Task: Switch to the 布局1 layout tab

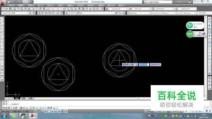Action: tap(24, 98)
